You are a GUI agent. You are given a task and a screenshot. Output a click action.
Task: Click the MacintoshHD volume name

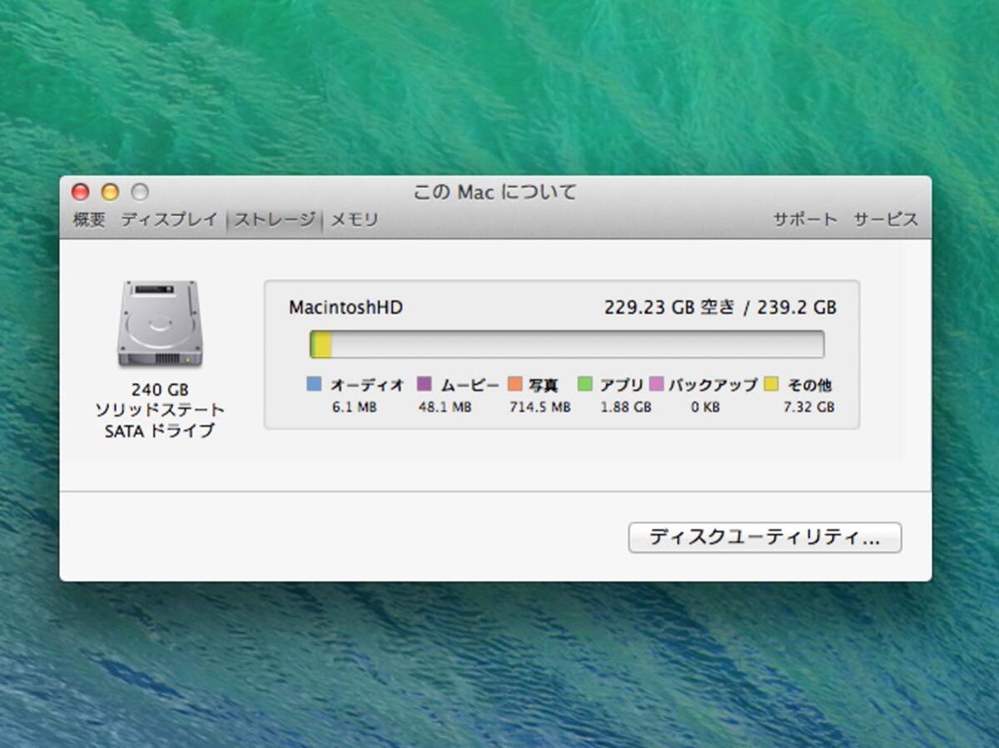(345, 308)
